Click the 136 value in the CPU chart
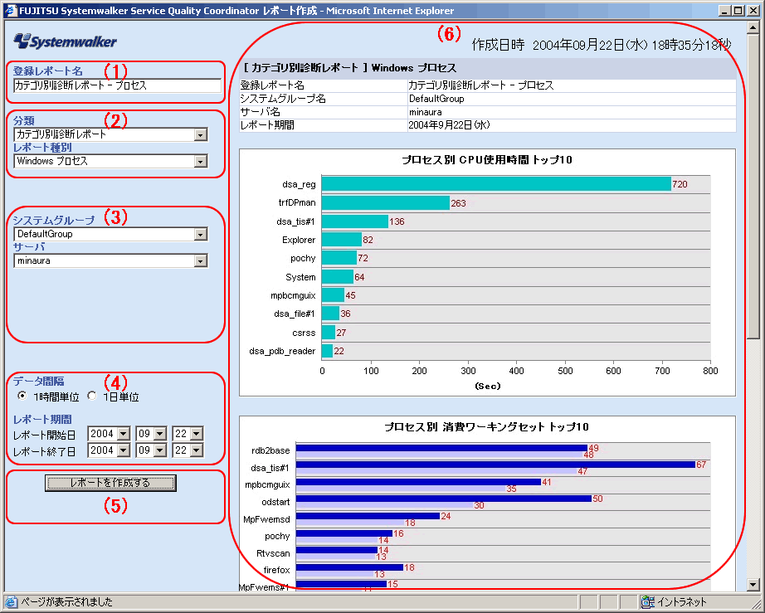 pyautogui.click(x=397, y=221)
